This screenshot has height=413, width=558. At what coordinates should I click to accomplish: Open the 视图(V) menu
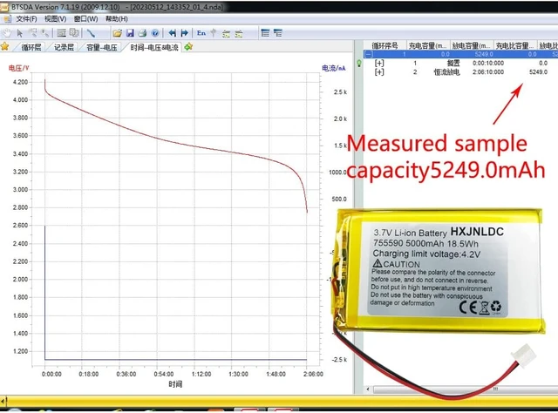pyautogui.click(x=56, y=19)
